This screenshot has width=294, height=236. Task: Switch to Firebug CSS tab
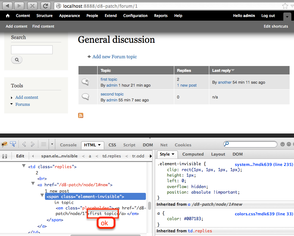pos(112,145)
